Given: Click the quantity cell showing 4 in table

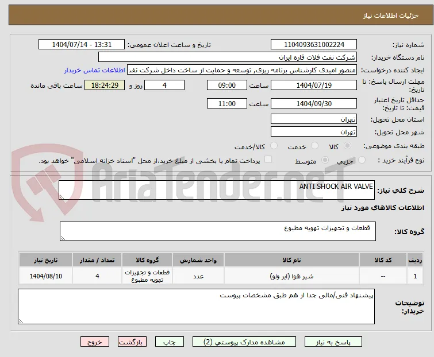Looking at the screenshot, I should [x=97, y=276].
